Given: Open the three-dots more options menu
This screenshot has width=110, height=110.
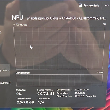Looking at the screenshot, I should [107, 5].
